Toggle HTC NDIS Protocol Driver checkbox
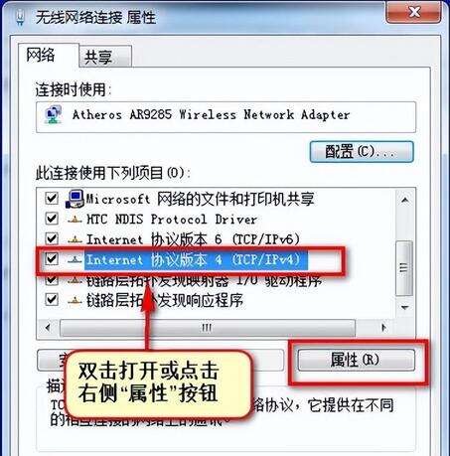Screen dimensions: 450x456 coord(52,219)
